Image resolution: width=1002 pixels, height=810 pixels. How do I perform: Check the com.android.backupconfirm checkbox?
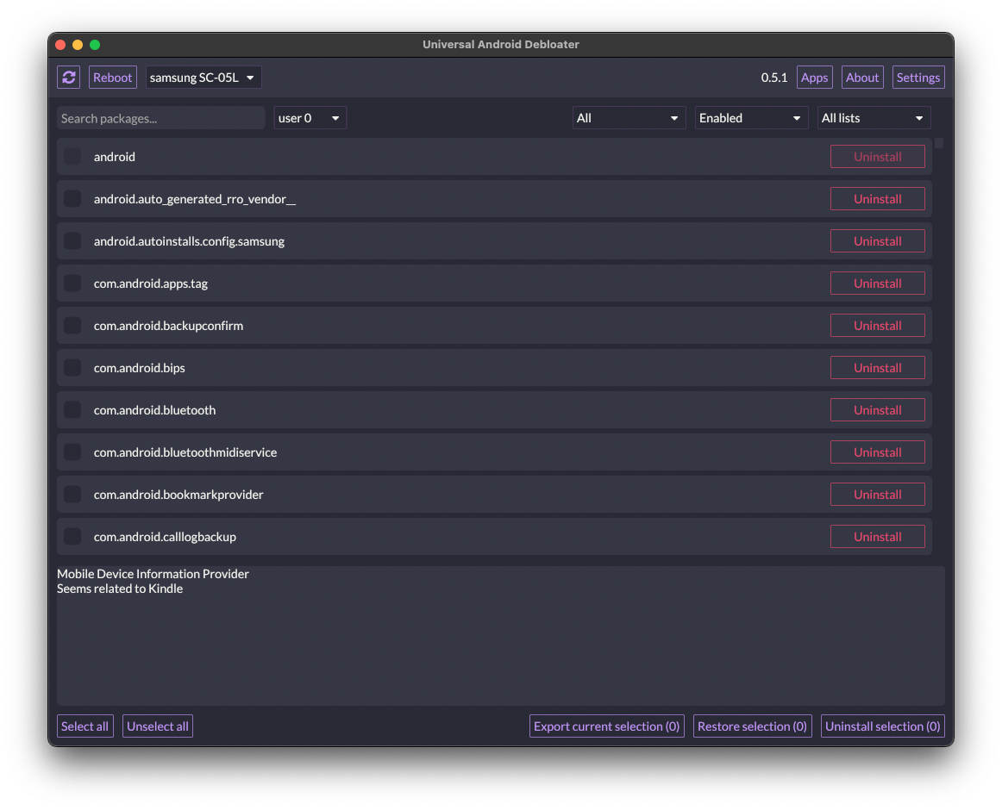[72, 325]
